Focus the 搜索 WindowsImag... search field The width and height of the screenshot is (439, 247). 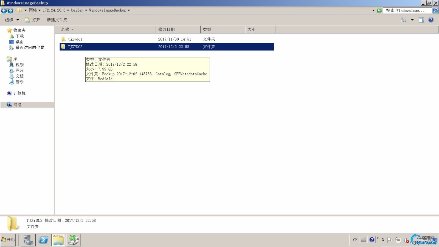pyautogui.click(x=407, y=10)
